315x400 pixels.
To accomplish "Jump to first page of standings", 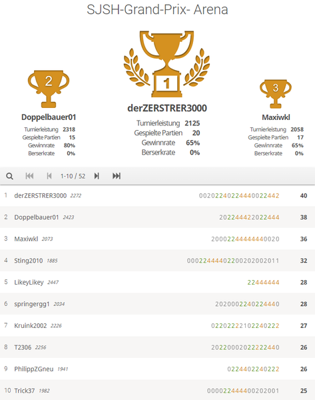I will pos(29,176).
